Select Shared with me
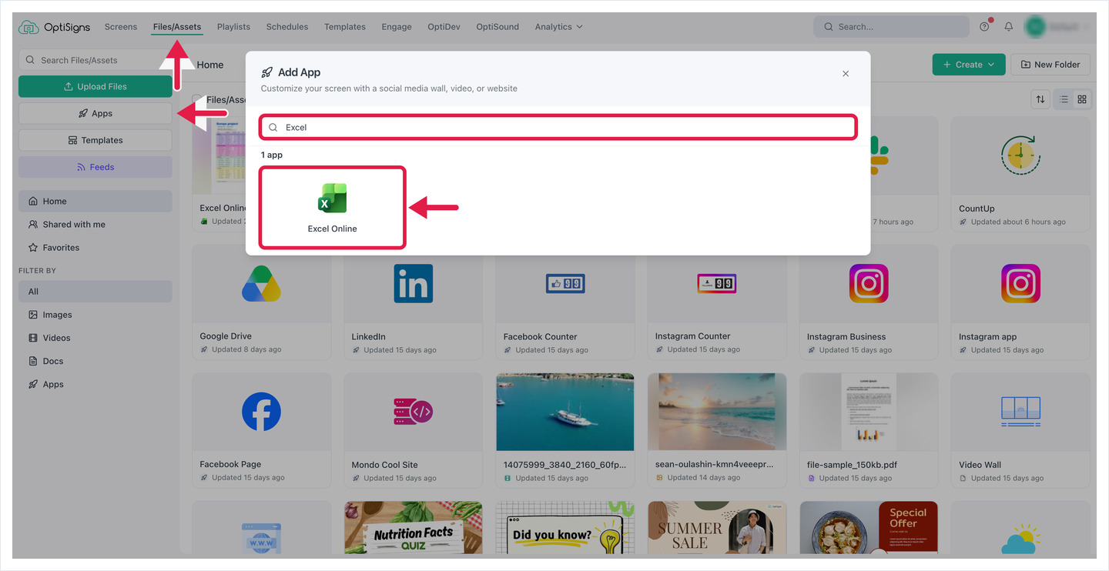This screenshot has width=1109, height=571. tap(95, 225)
